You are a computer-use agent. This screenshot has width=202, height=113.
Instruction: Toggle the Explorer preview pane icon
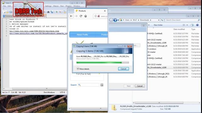point(192,25)
